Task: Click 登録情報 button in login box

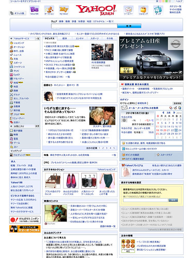Action: click(177, 103)
